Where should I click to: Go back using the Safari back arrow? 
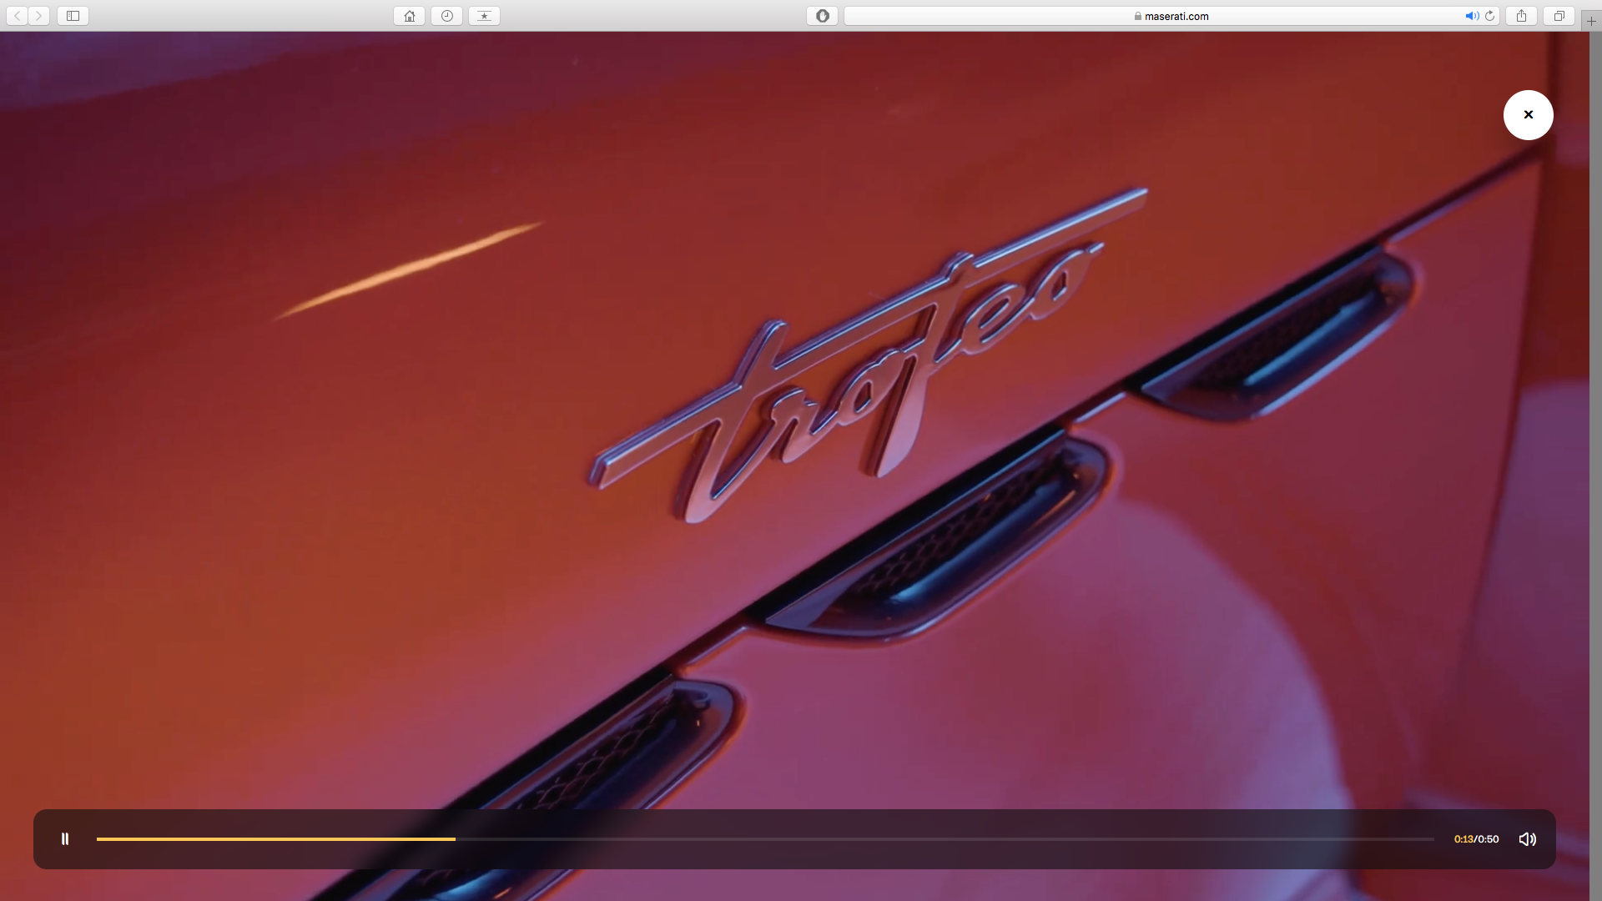[x=18, y=16]
